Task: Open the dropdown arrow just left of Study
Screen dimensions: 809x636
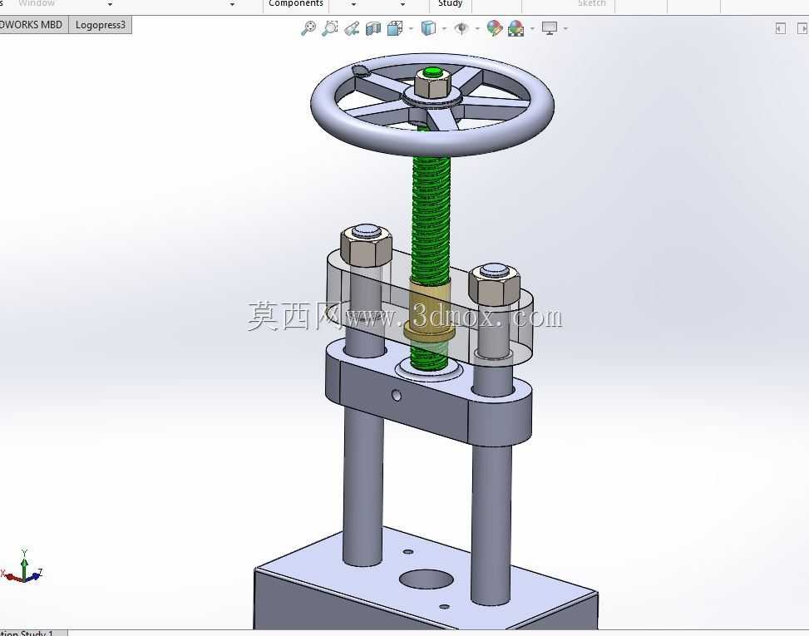Action: (402, 4)
